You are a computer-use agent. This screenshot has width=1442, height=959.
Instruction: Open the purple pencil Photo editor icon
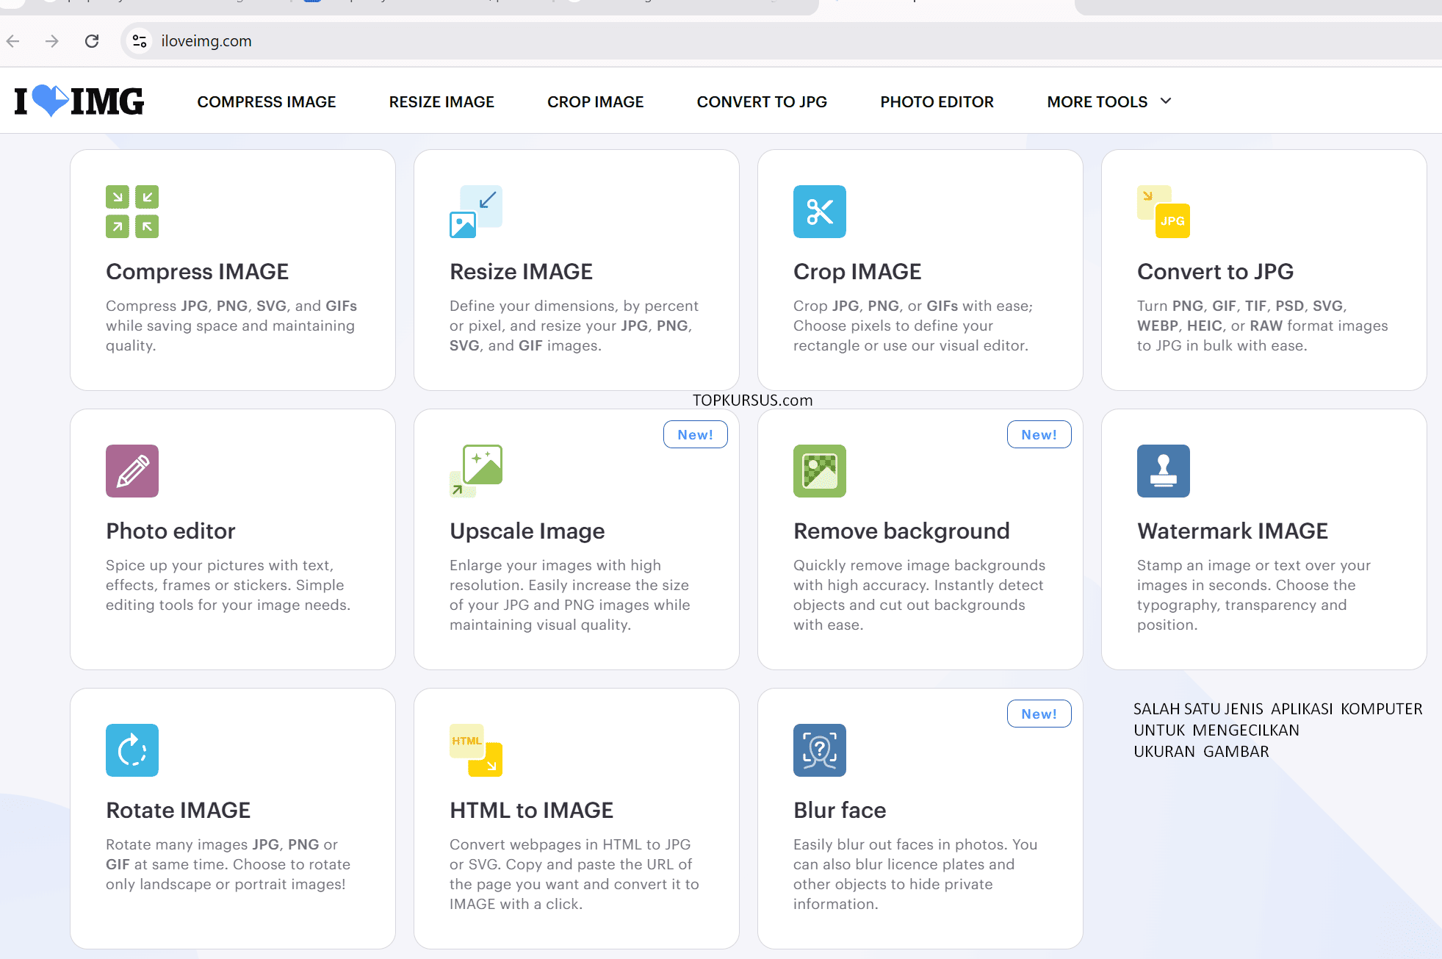132,471
